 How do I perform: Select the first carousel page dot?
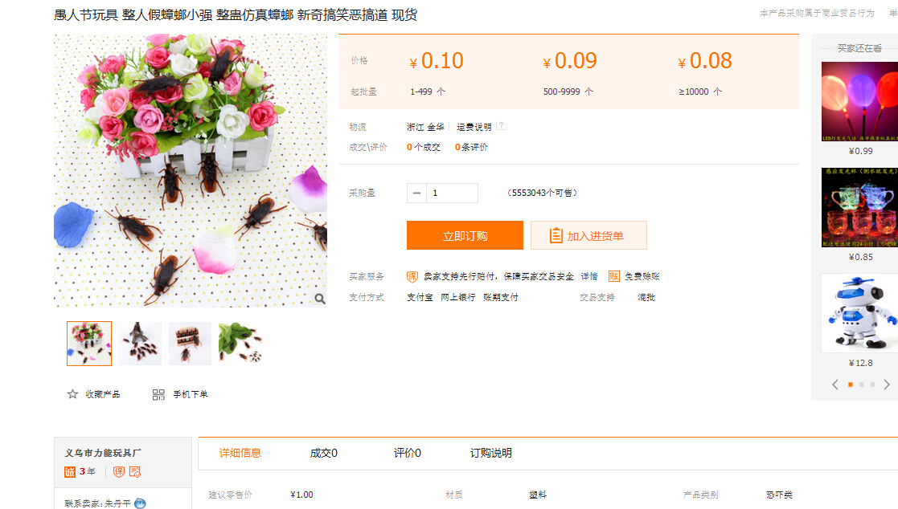851,385
